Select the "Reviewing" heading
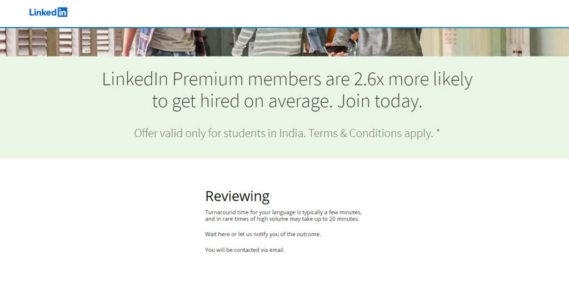This screenshot has width=569, height=299. (237, 196)
